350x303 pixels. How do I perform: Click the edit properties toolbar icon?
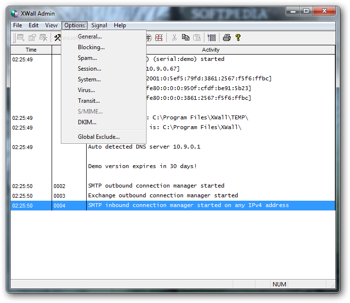pyautogui.click(x=32, y=38)
